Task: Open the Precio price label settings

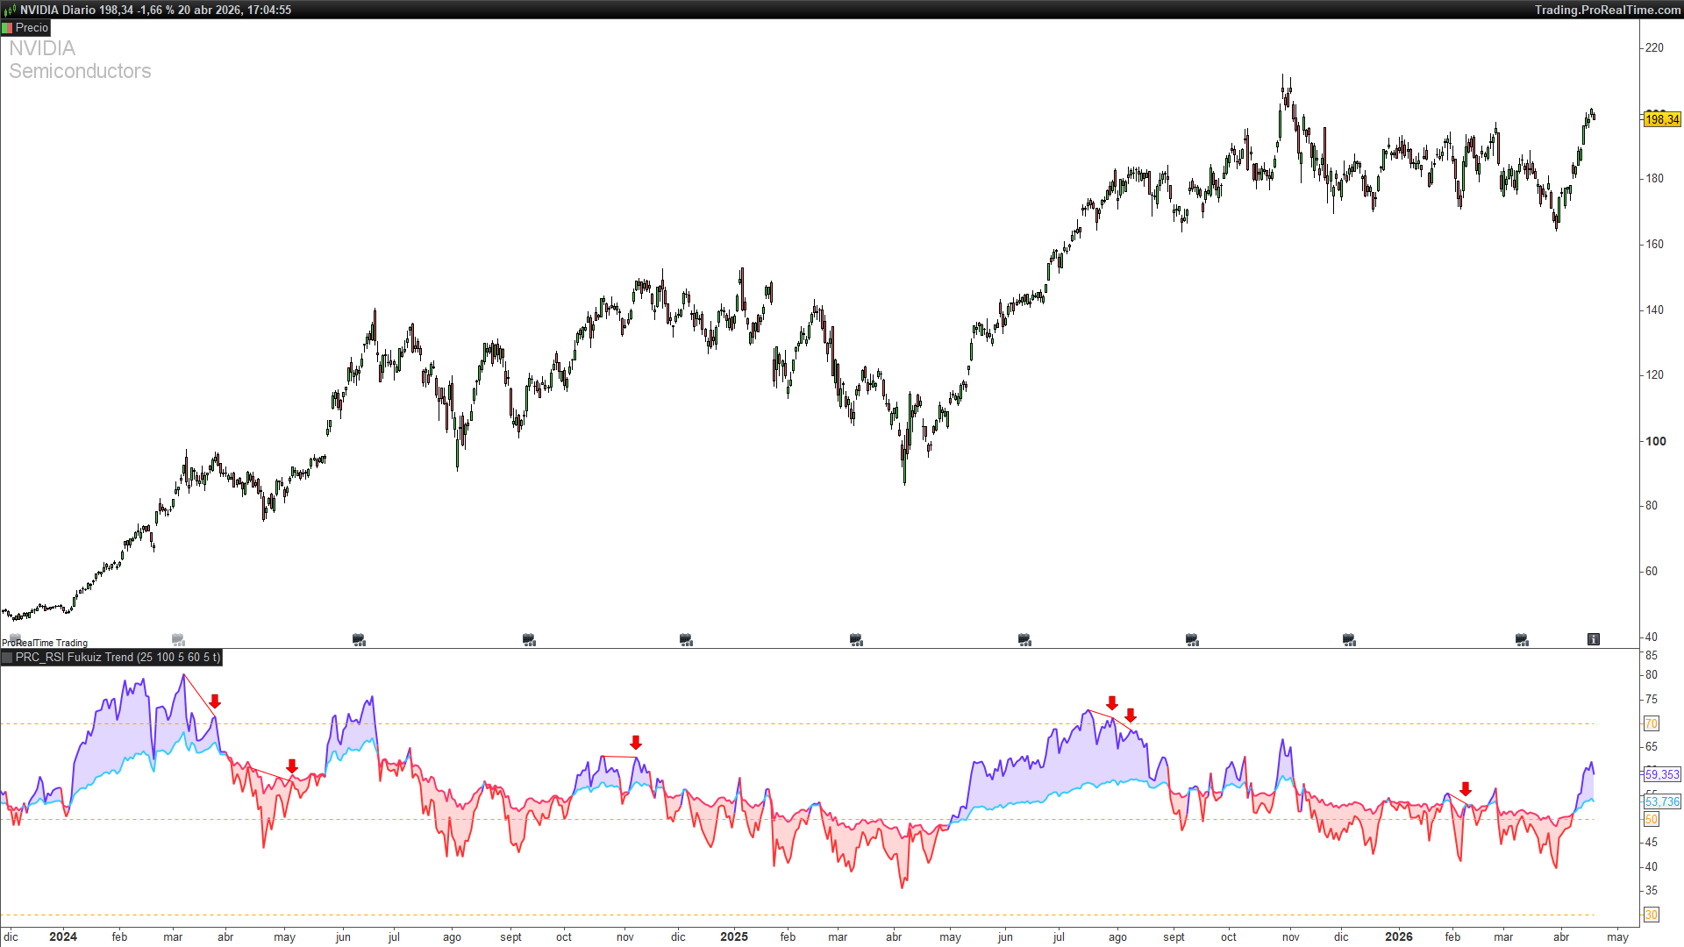Action: [32, 28]
